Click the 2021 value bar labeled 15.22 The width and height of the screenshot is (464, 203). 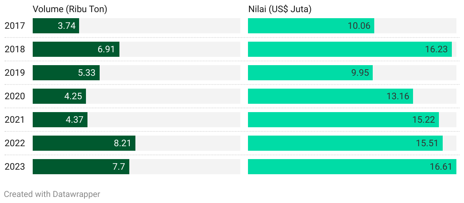click(343, 120)
